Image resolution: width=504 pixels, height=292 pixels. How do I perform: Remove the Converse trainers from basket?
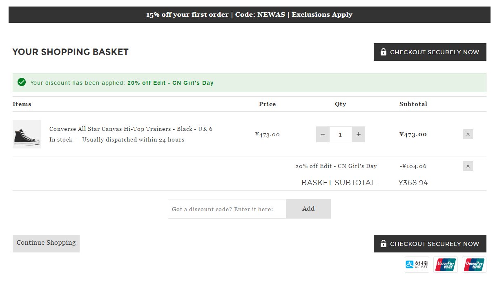468,134
